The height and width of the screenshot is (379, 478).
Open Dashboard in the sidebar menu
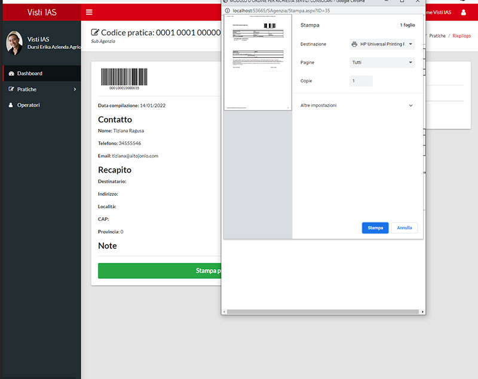pyautogui.click(x=42, y=73)
